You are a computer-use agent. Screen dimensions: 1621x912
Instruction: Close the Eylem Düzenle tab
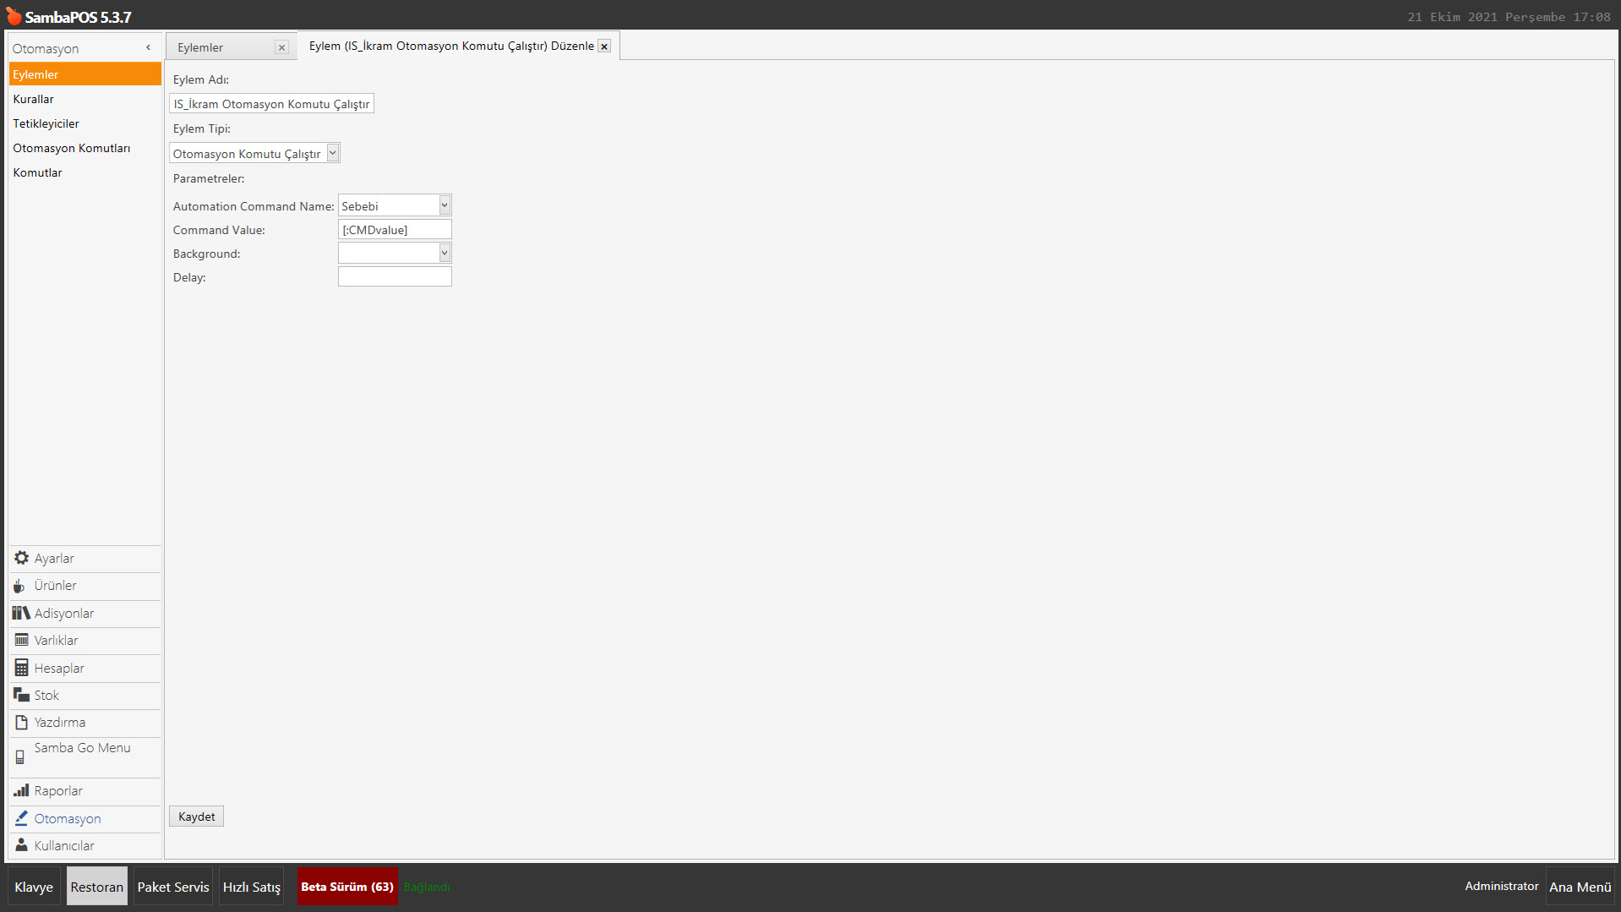click(x=604, y=46)
